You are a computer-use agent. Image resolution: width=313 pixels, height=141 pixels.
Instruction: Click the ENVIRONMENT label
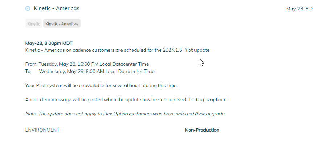coord(42,130)
